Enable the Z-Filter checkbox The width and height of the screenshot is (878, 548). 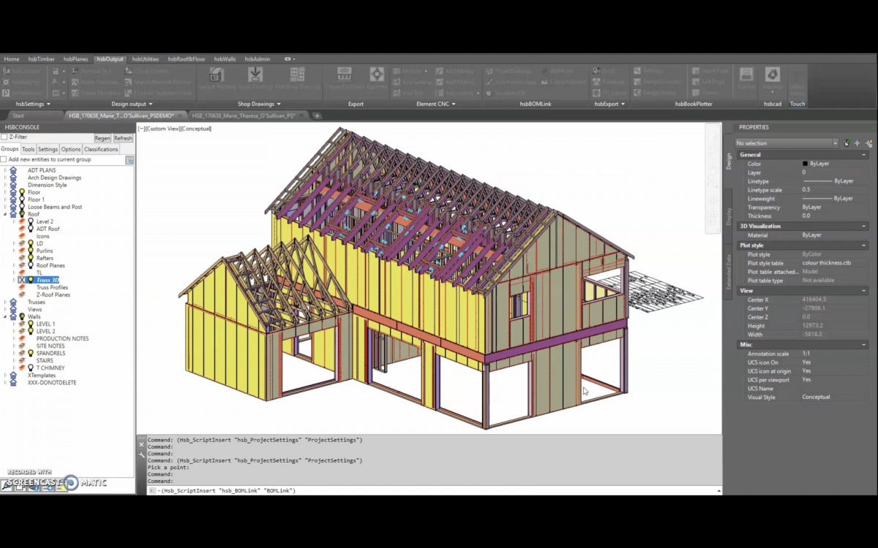4,137
